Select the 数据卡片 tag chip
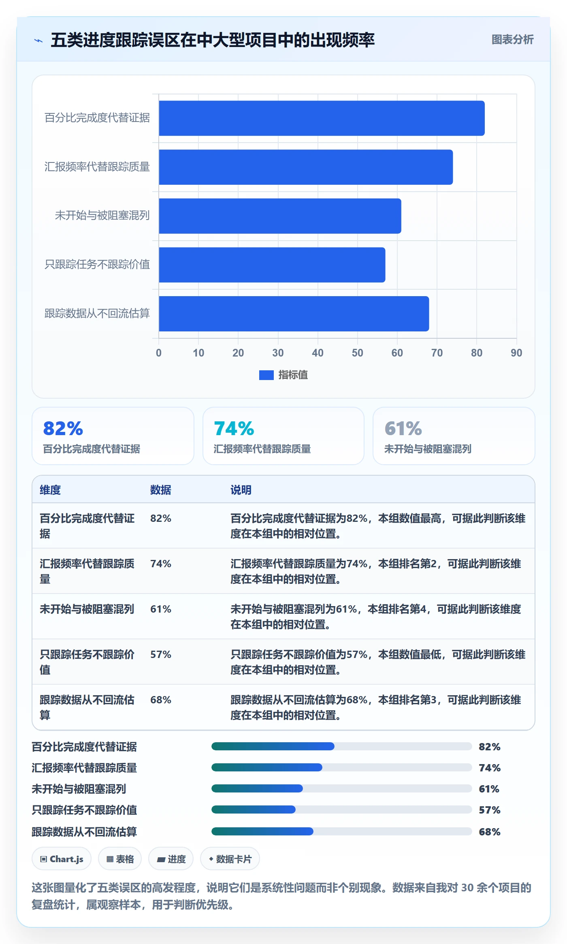The image size is (567, 944). (230, 859)
